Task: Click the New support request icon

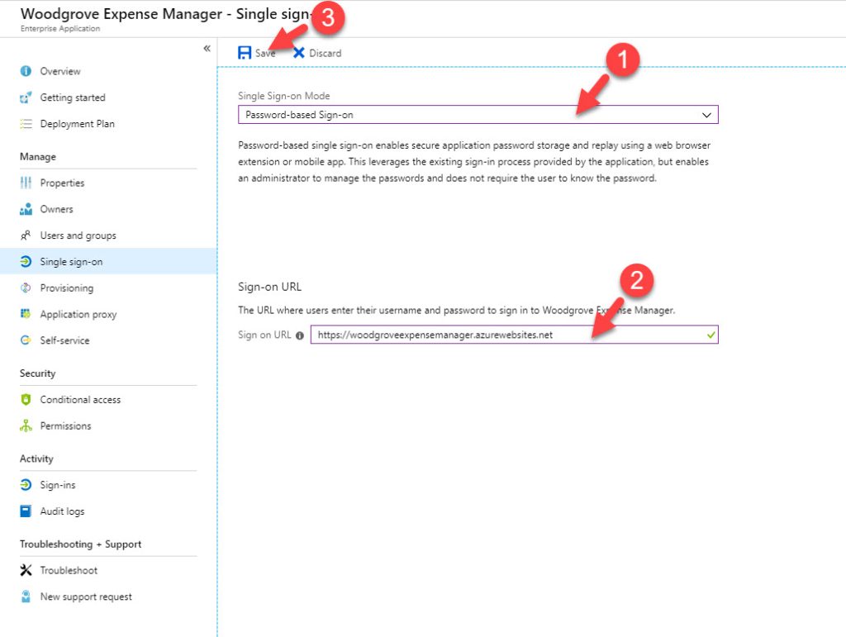Action: pos(26,597)
